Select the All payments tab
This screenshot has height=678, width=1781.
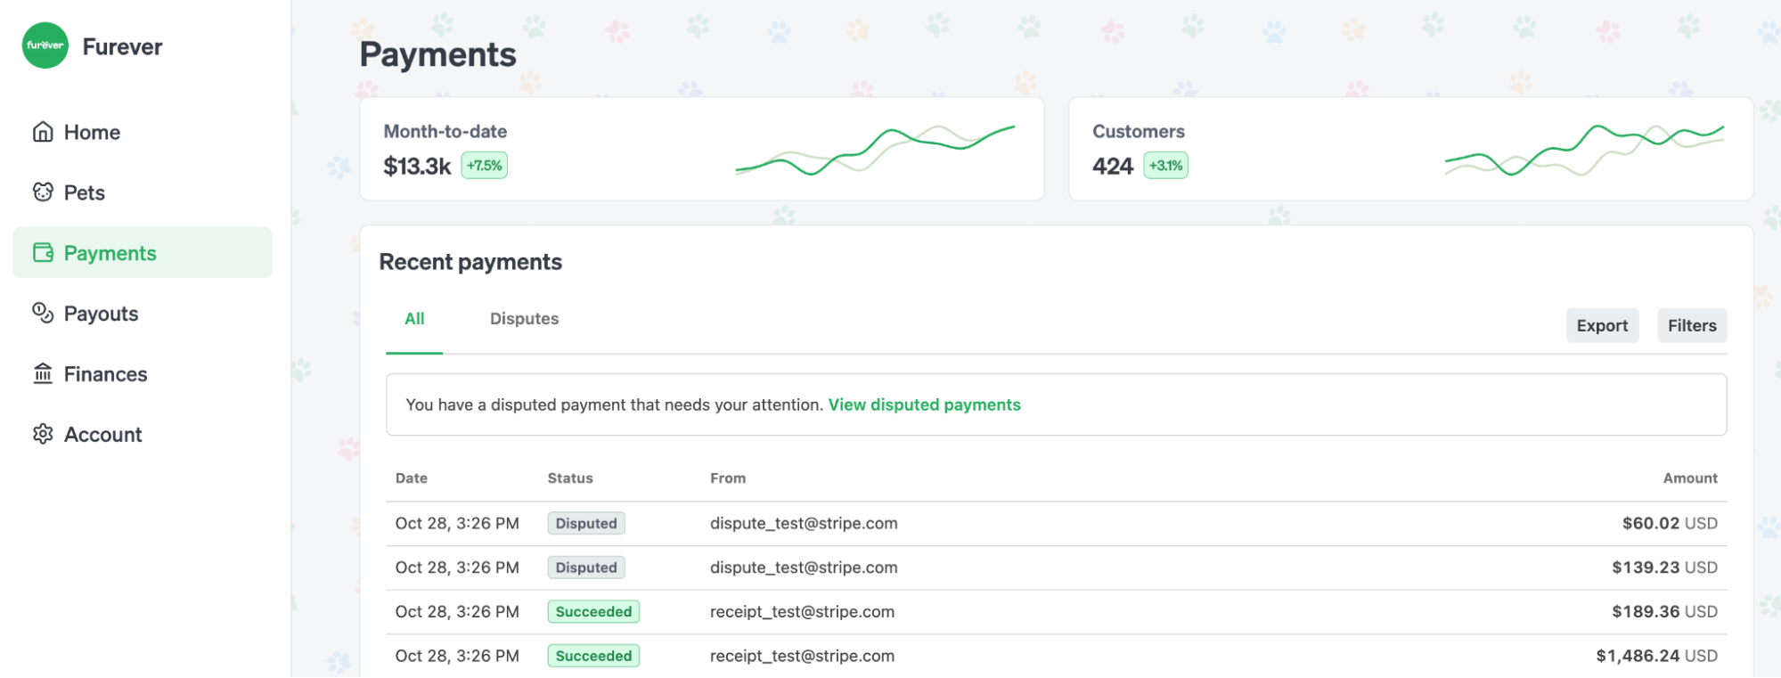click(414, 319)
